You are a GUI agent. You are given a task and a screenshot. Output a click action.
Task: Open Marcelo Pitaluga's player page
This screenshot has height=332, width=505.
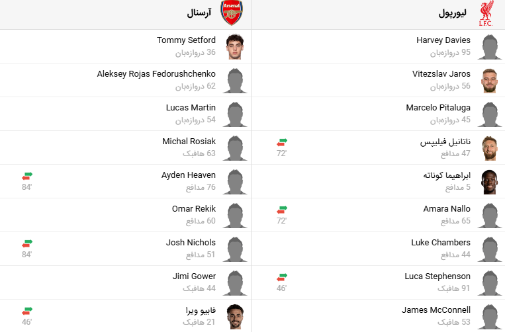438,108
